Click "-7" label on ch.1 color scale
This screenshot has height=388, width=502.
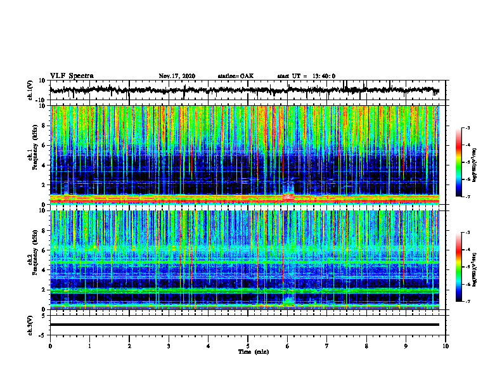pyautogui.click(x=468, y=197)
